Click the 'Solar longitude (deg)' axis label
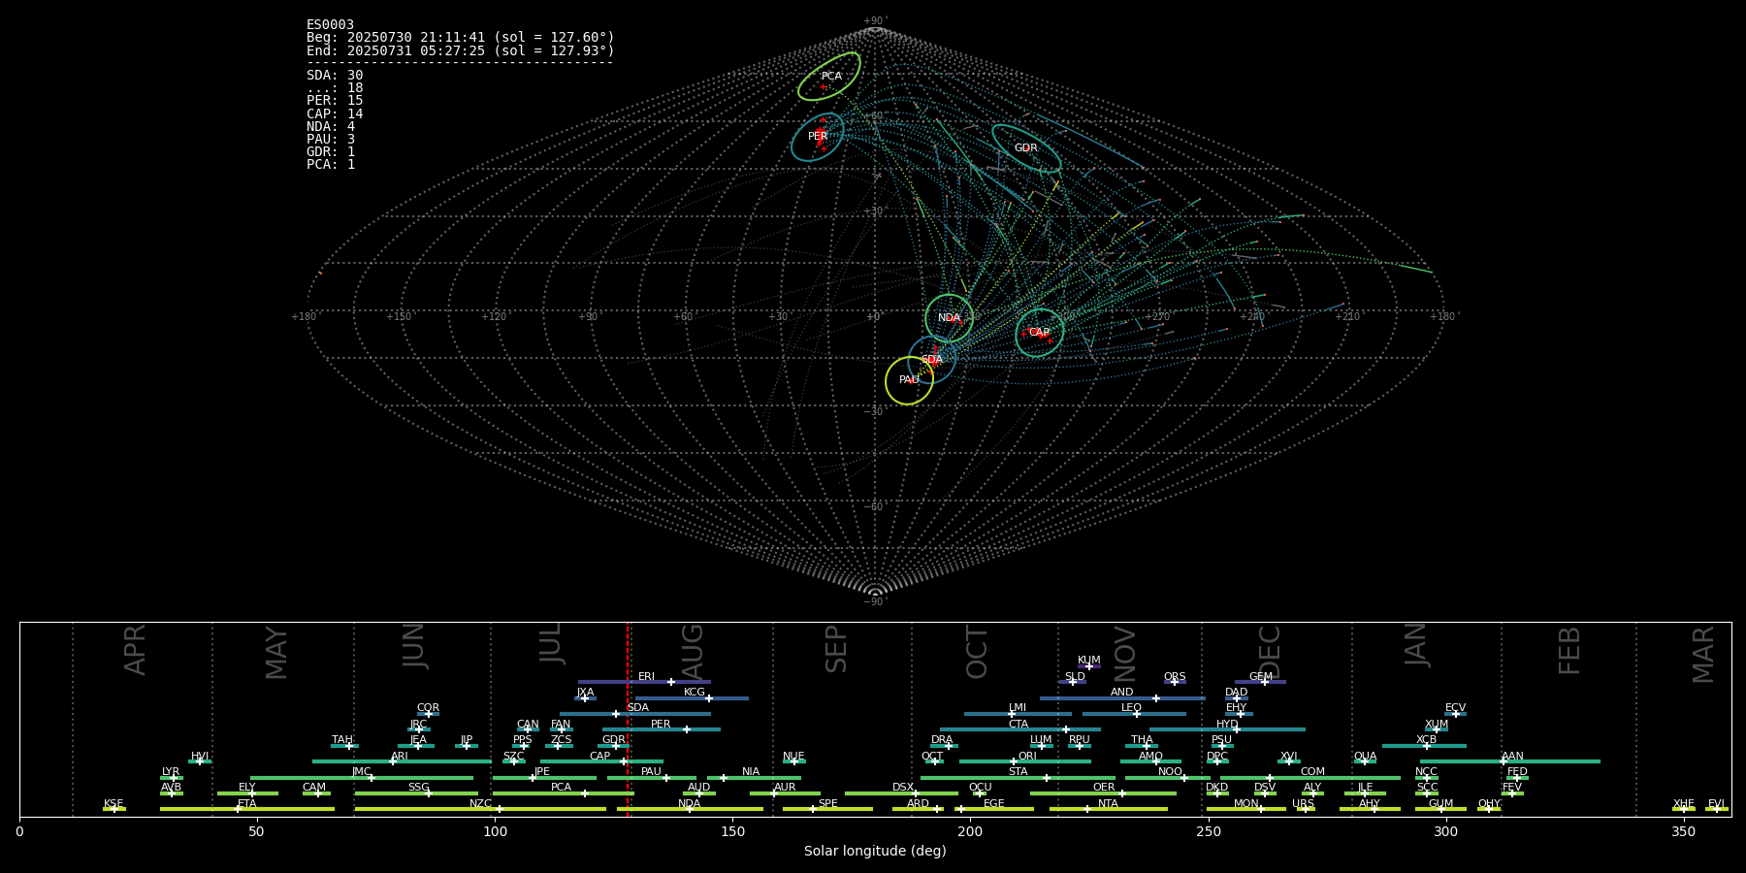 [x=875, y=851]
